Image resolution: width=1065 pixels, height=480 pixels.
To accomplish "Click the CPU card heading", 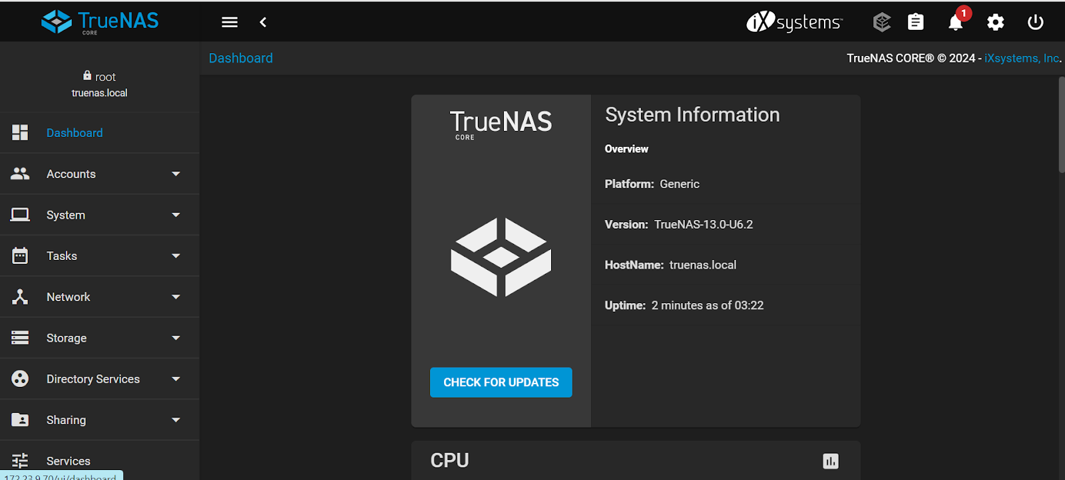I will [450, 460].
